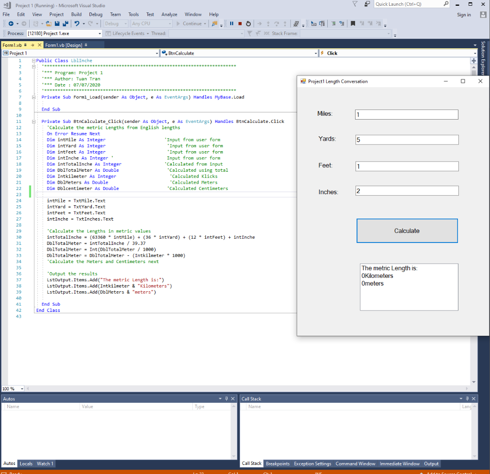
Task: Open the Debug menu
Action: [95, 14]
